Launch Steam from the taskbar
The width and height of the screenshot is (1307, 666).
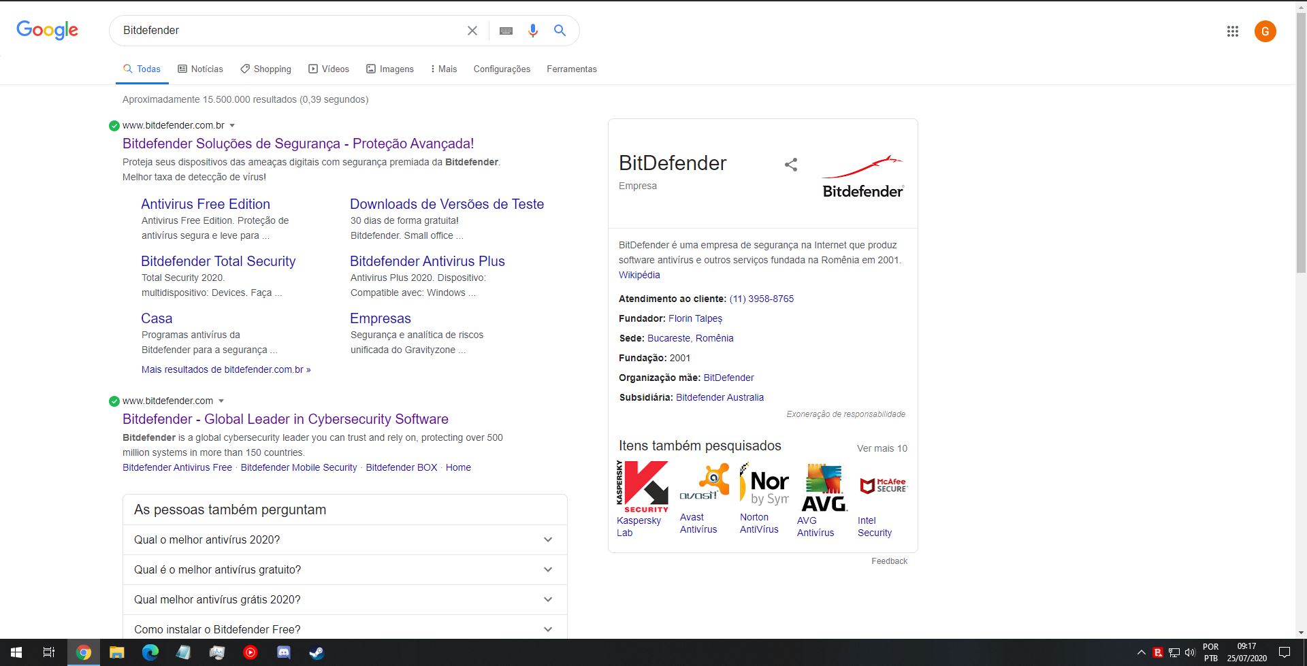click(317, 652)
